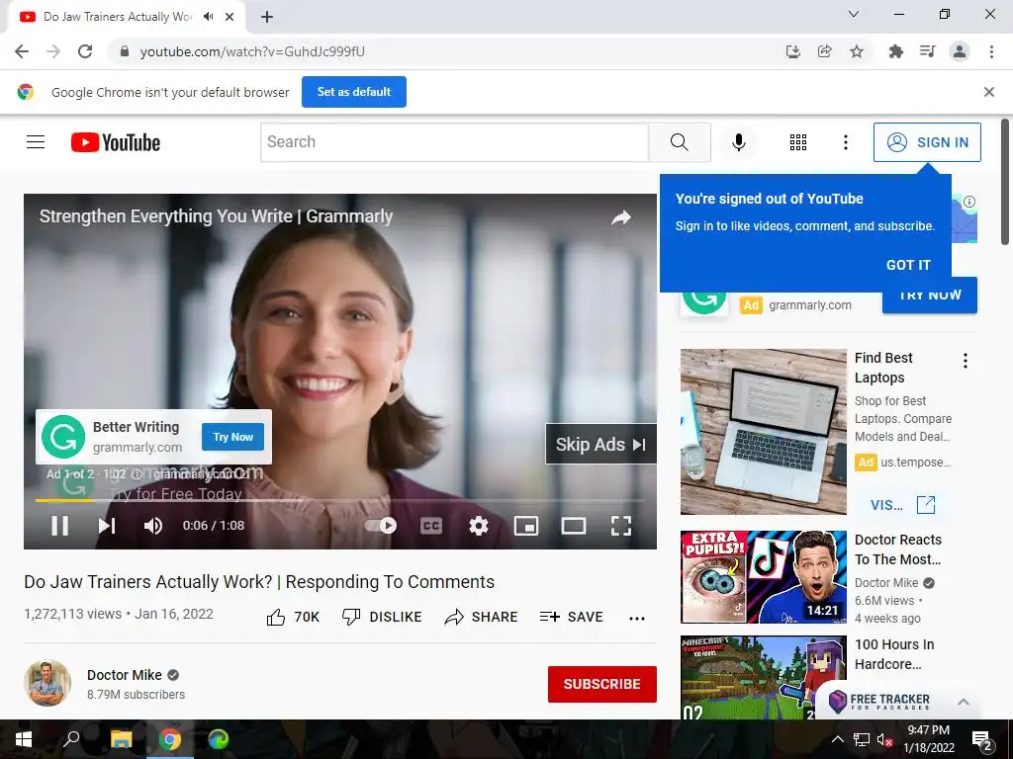This screenshot has width=1013, height=759.
Task: Click the Doctor Mike channel name
Action: [125, 675]
